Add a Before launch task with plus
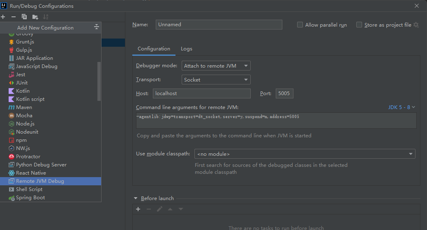 click(x=138, y=209)
